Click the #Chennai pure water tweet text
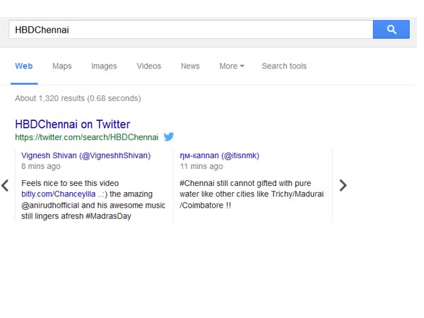 pyautogui.click(x=252, y=194)
